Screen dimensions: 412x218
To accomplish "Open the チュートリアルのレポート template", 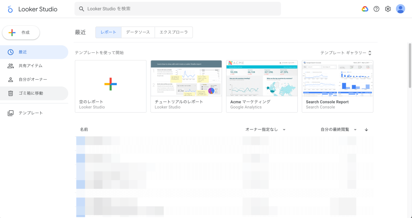I will (x=186, y=86).
